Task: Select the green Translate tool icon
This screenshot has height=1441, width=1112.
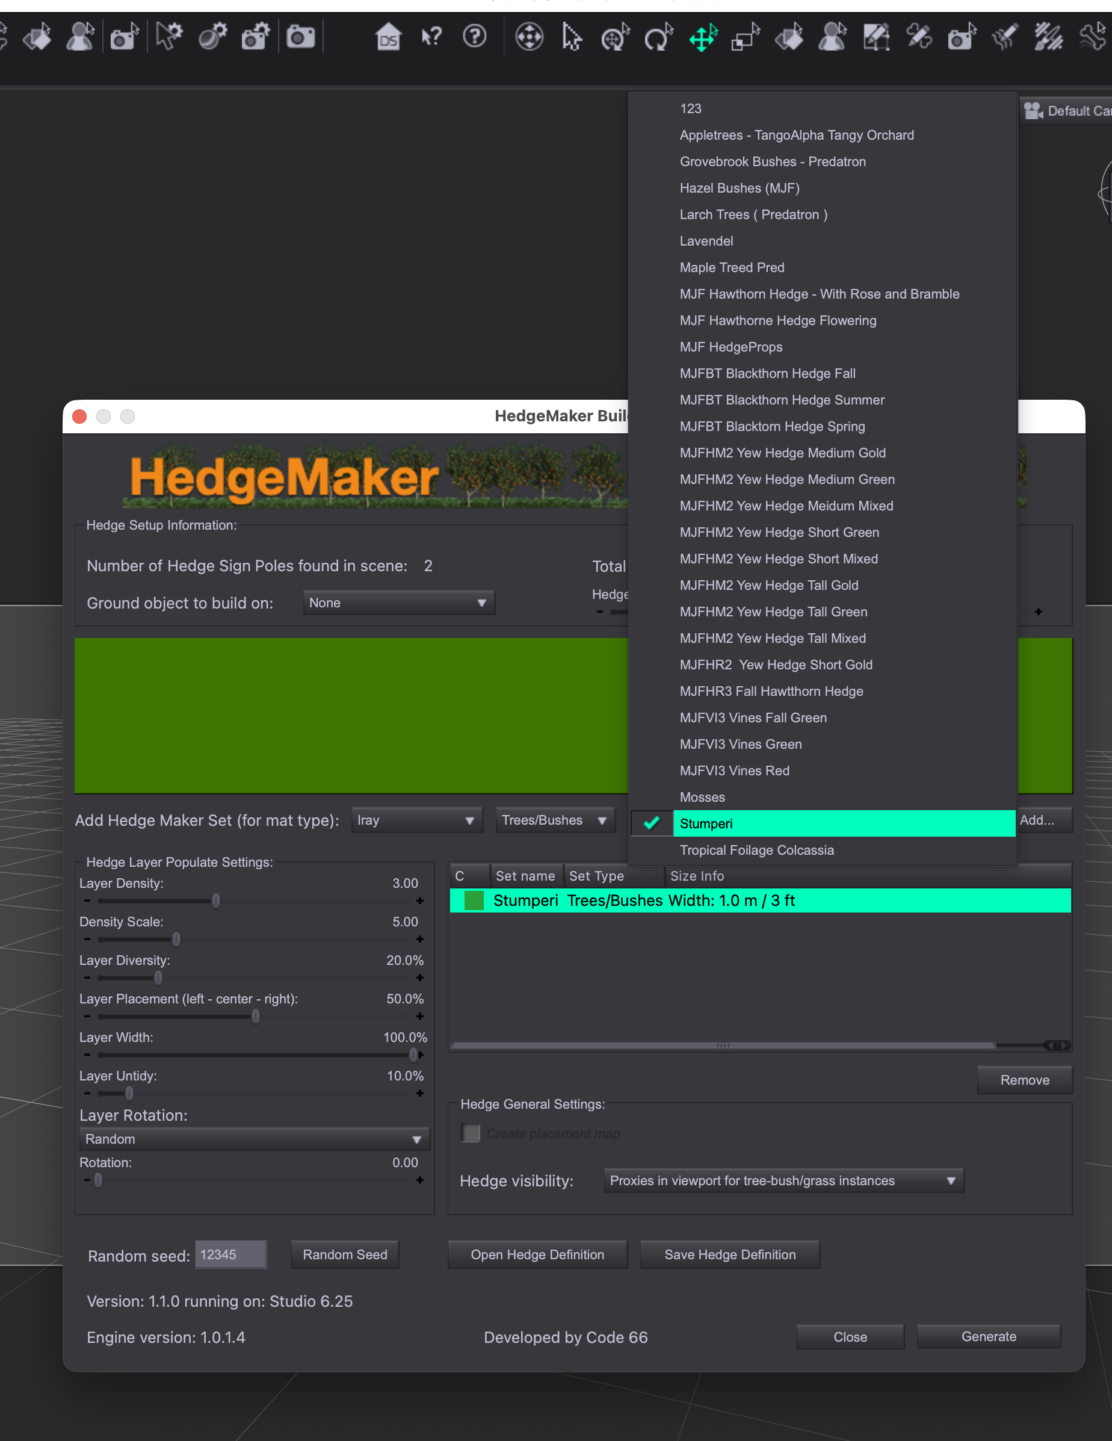Action: pyautogui.click(x=703, y=37)
